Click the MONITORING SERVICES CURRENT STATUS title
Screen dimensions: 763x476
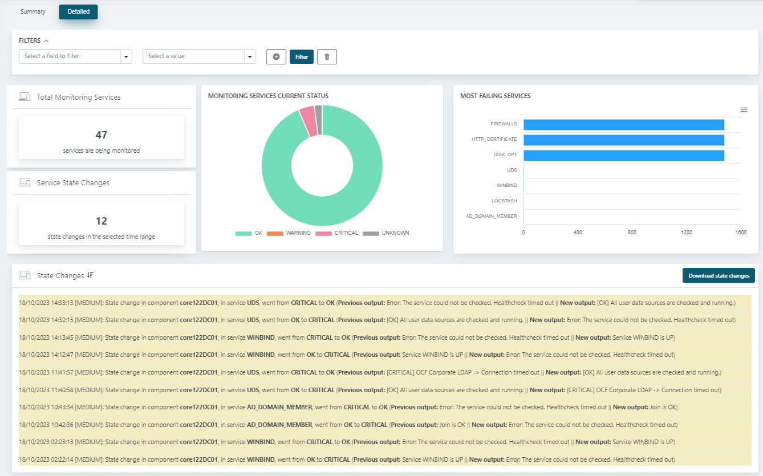(268, 96)
